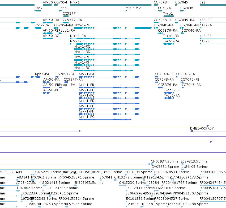Screen dimensions: 226x208
Task: Click the CG7054 gene label
Action: [x=61, y=2]
